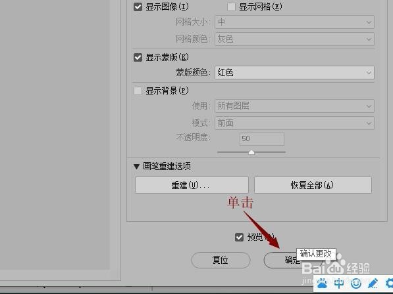The height and width of the screenshot is (294, 393).
Task: Click the smiley emoji icon
Action: (x=356, y=283)
